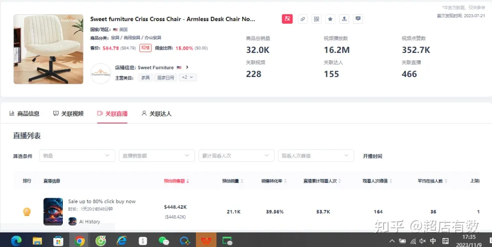Expand the +2 more categories dropdown
The width and height of the screenshot is (492, 247).
[x=188, y=77]
